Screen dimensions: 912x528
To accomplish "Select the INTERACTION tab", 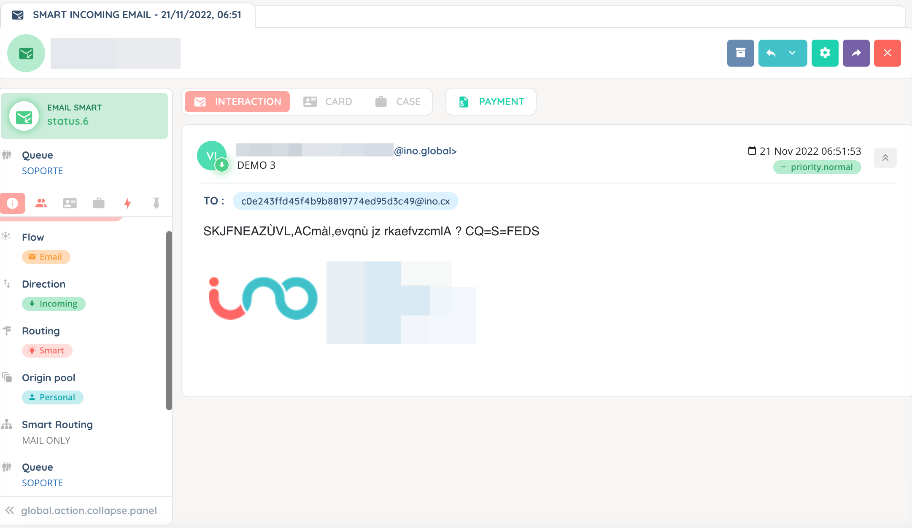I will pyautogui.click(x=237, y=102).
